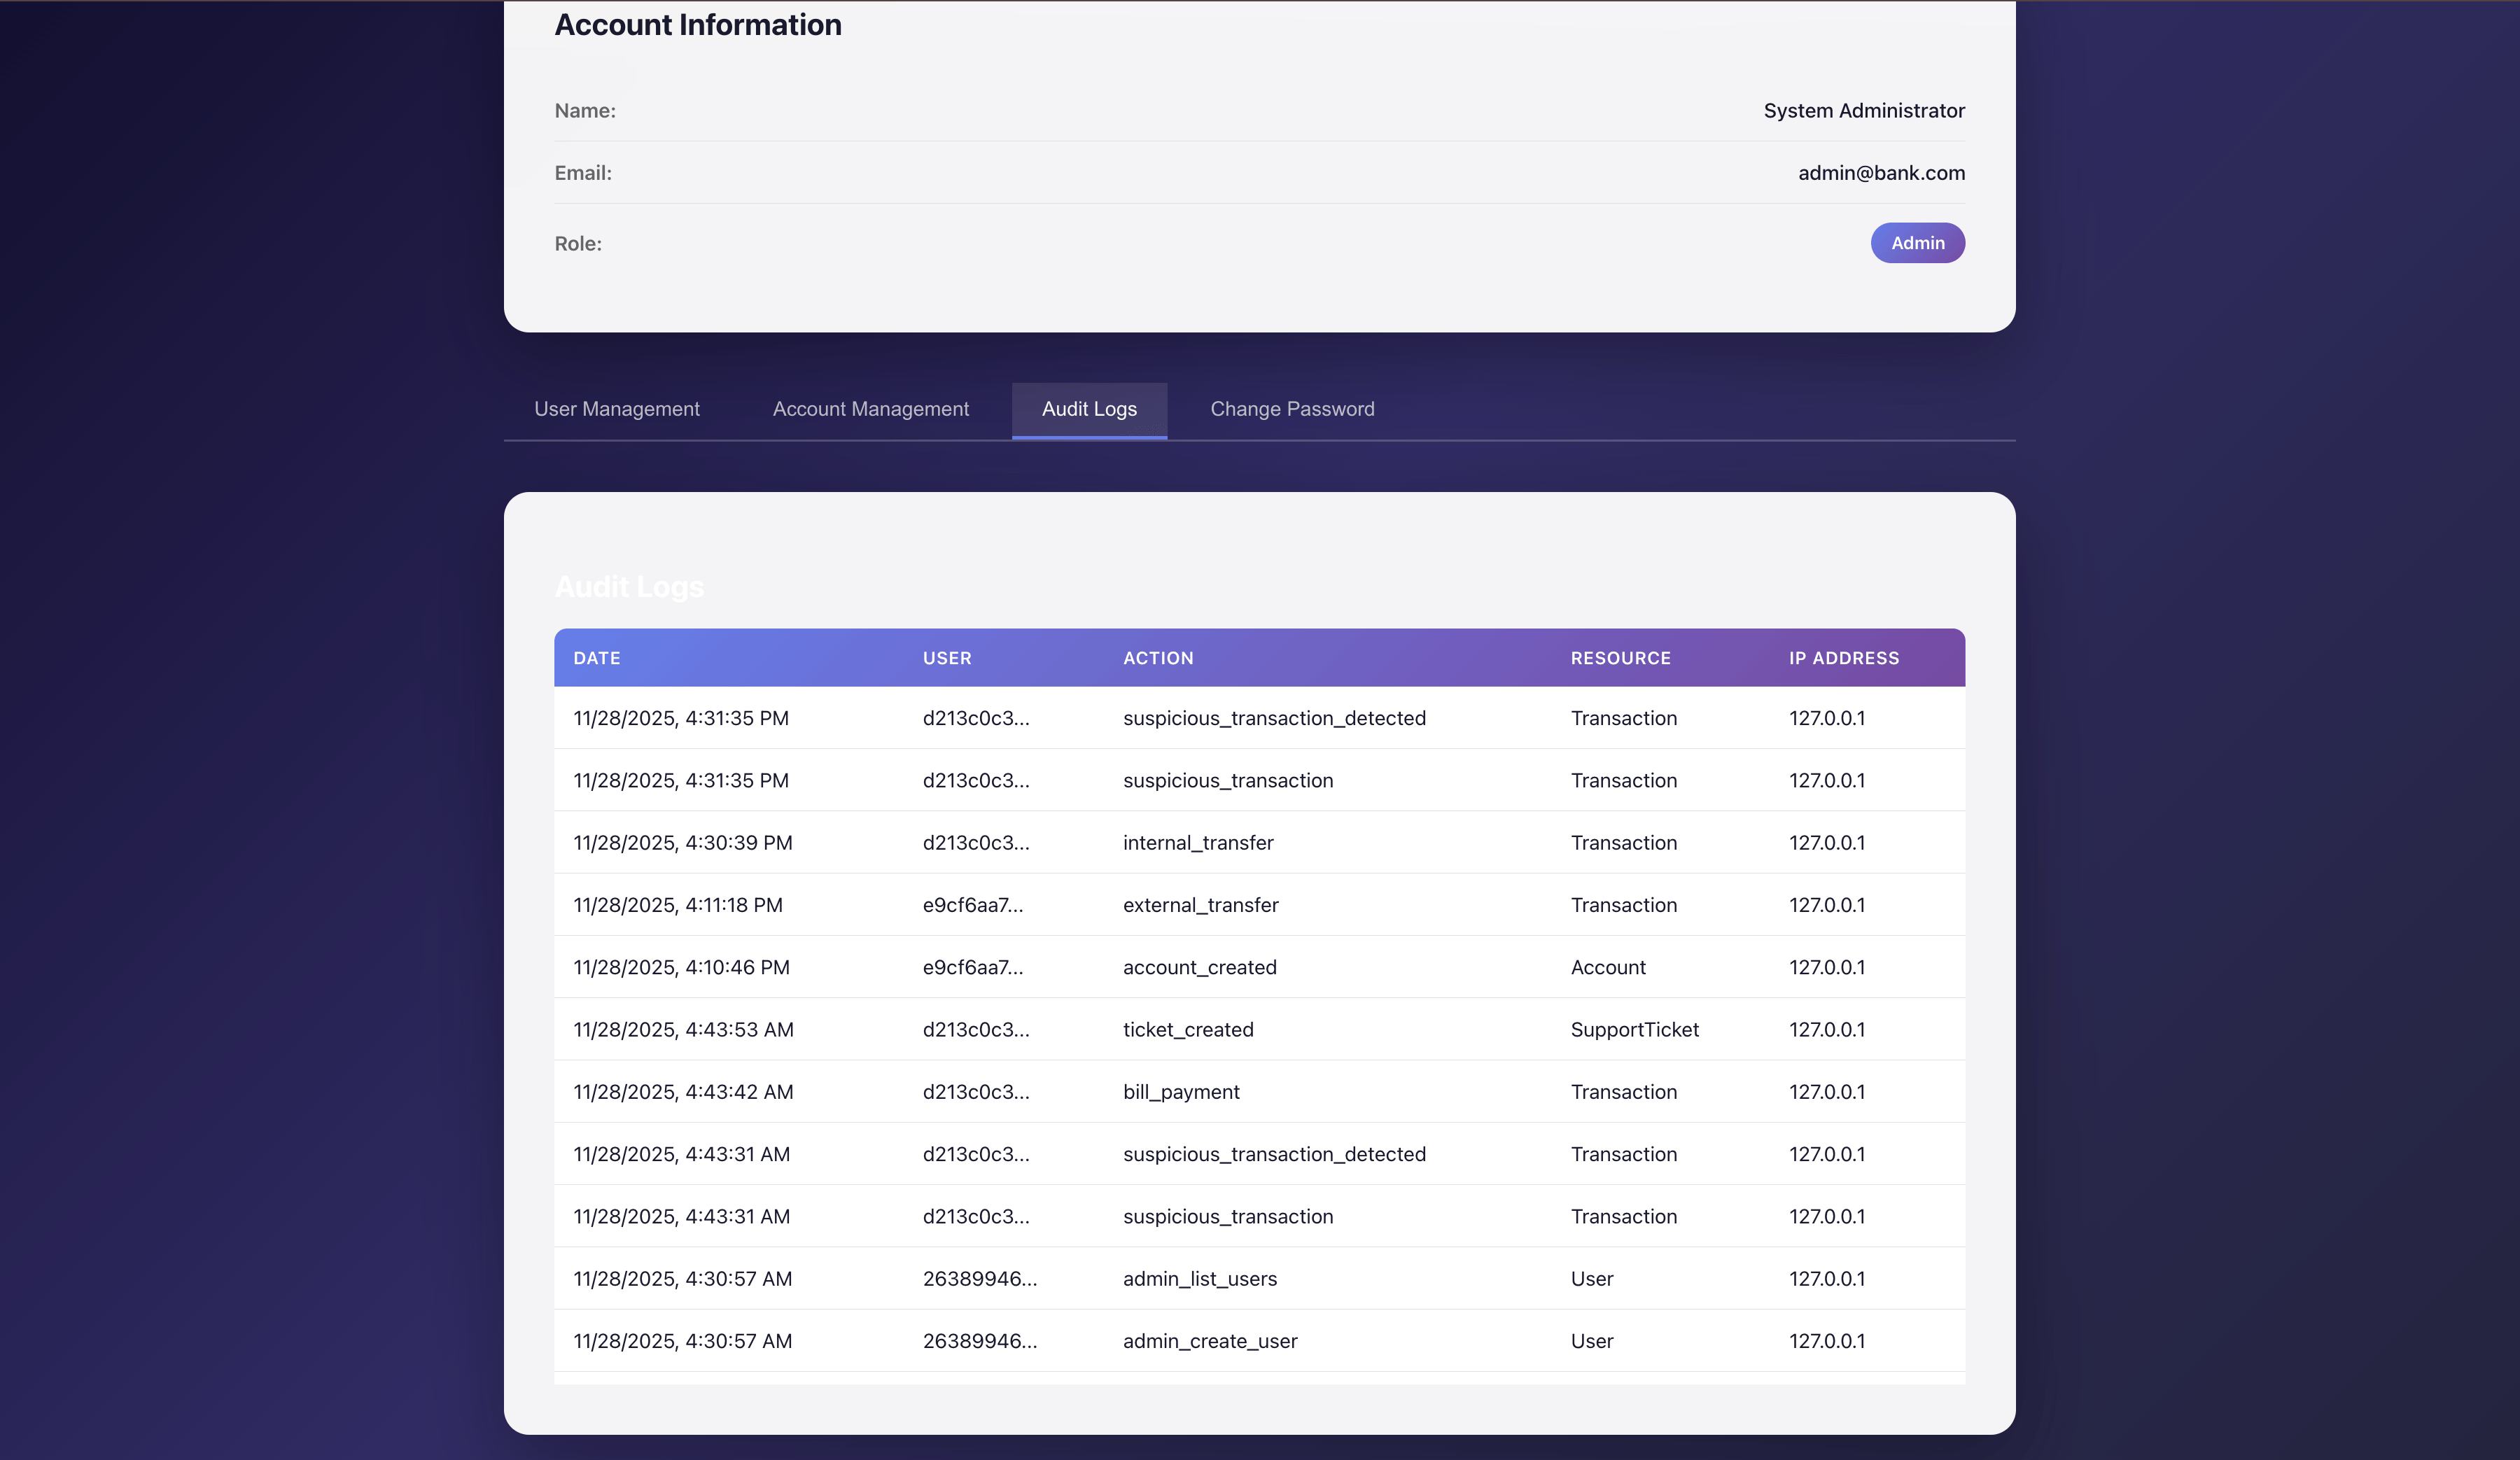This screenshot has height=1460, width=2520.
Task: Select the account_created audit record
Action: pos(1199,967)
